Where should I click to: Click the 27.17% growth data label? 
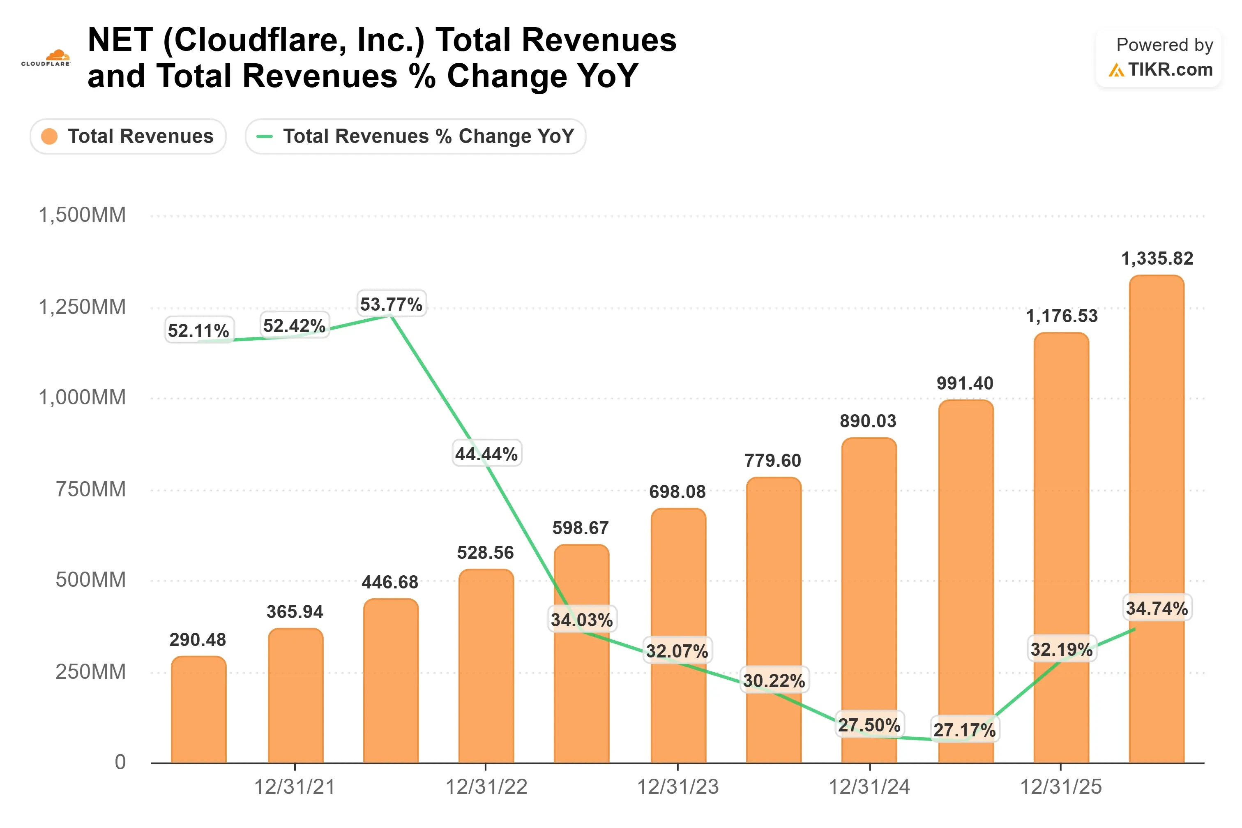coord(964,729)
